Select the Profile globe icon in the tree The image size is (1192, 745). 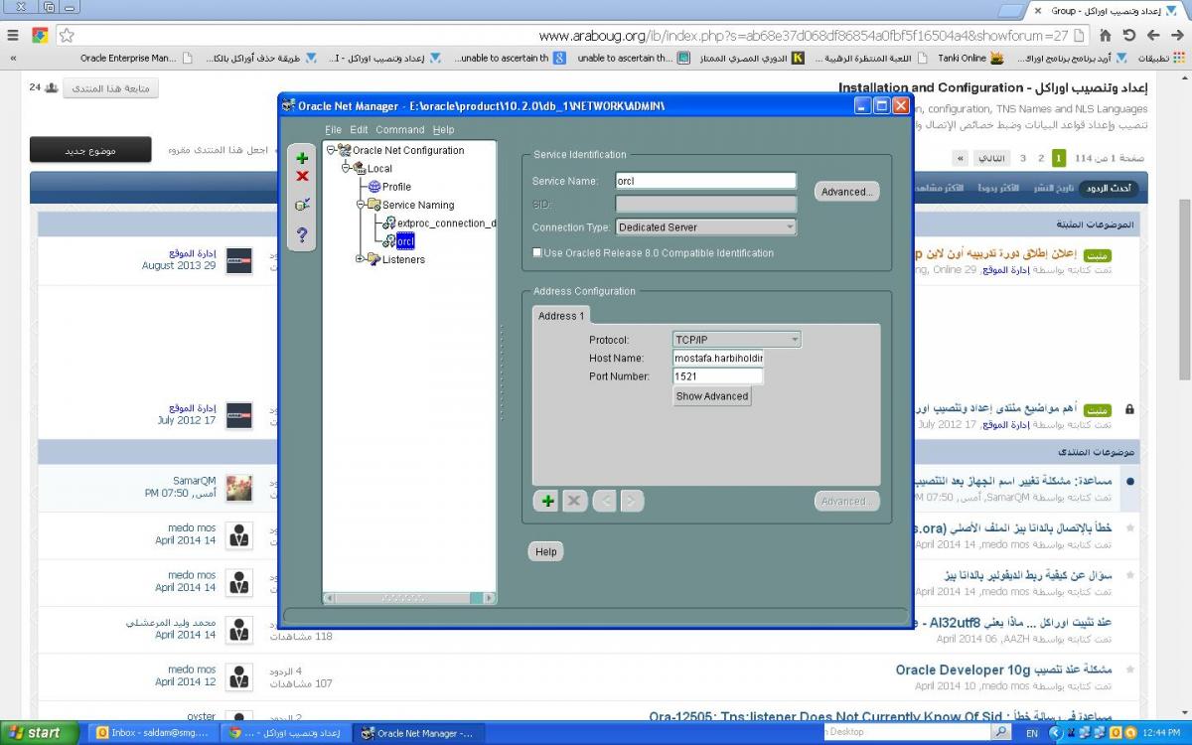374,187
